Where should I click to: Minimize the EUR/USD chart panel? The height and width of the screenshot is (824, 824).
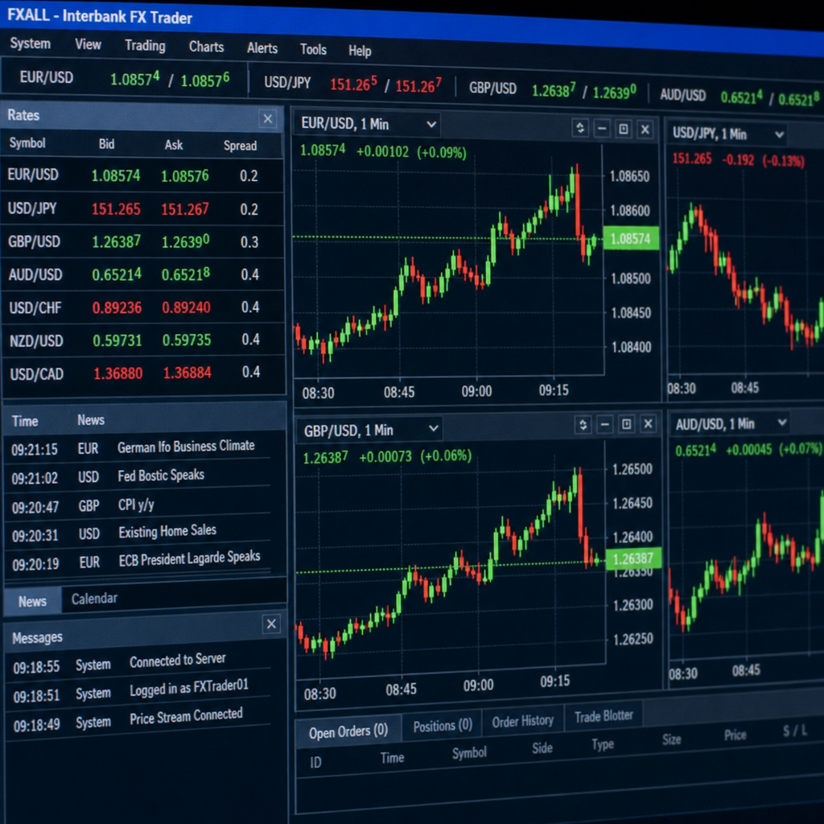602,128
